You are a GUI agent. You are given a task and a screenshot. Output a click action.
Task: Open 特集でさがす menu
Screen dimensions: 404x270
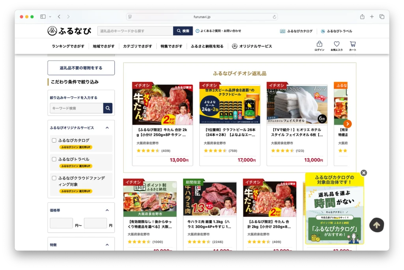[171, 46]
